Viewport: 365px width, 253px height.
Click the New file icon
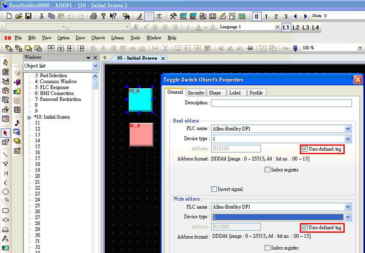(9, 16)
